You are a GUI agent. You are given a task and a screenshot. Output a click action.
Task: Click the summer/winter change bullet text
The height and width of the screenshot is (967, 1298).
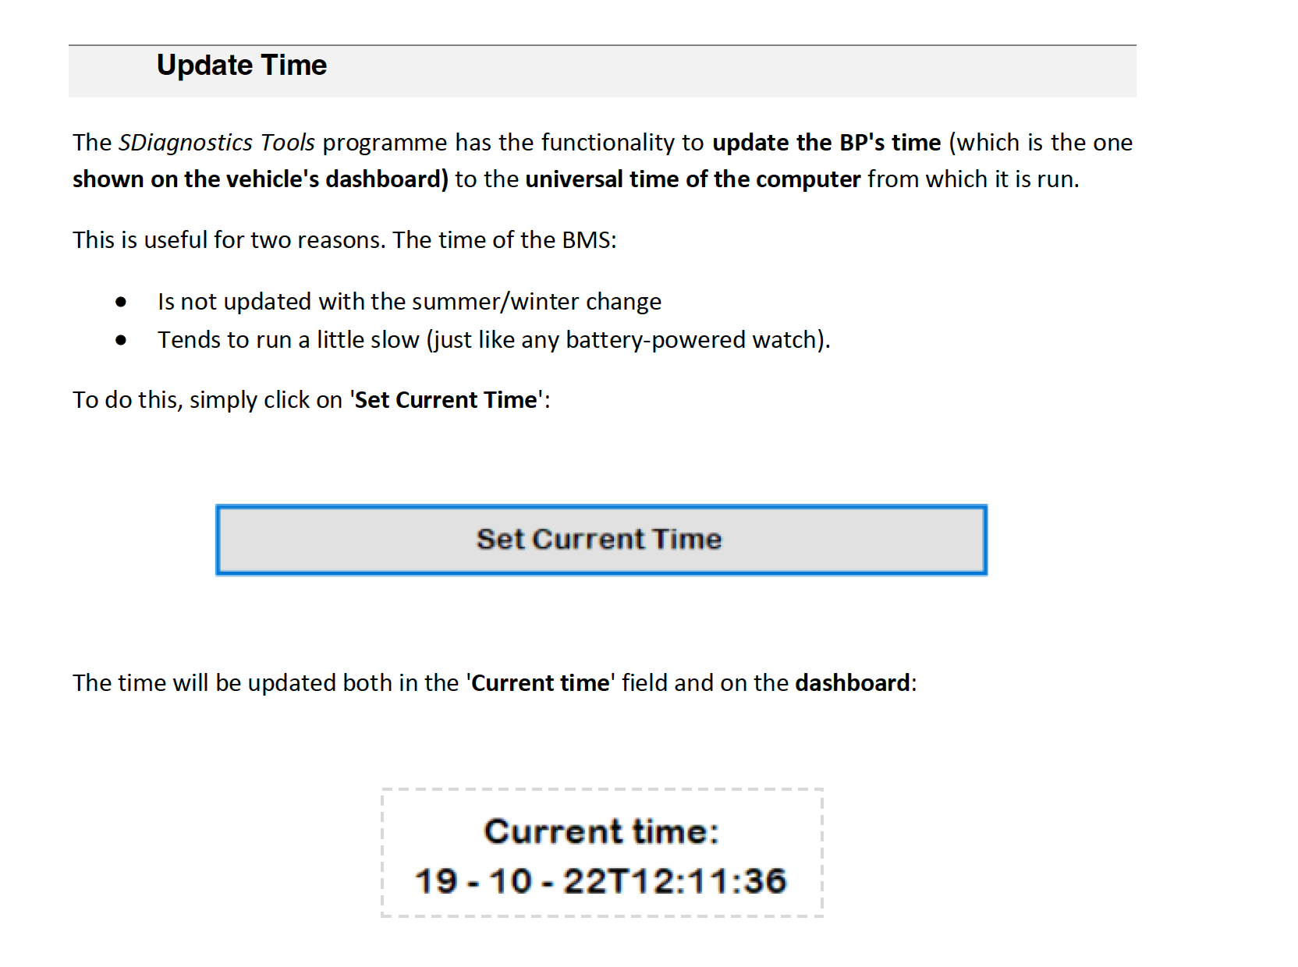(x=409, y=302)
